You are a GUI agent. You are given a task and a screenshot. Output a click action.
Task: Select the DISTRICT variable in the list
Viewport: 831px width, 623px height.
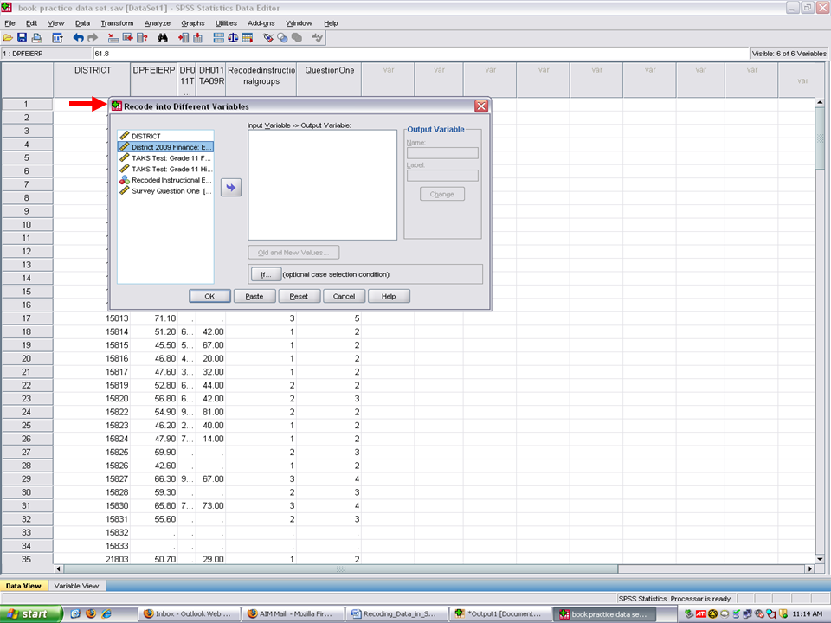pyautogui.click(x=145, y=136)
